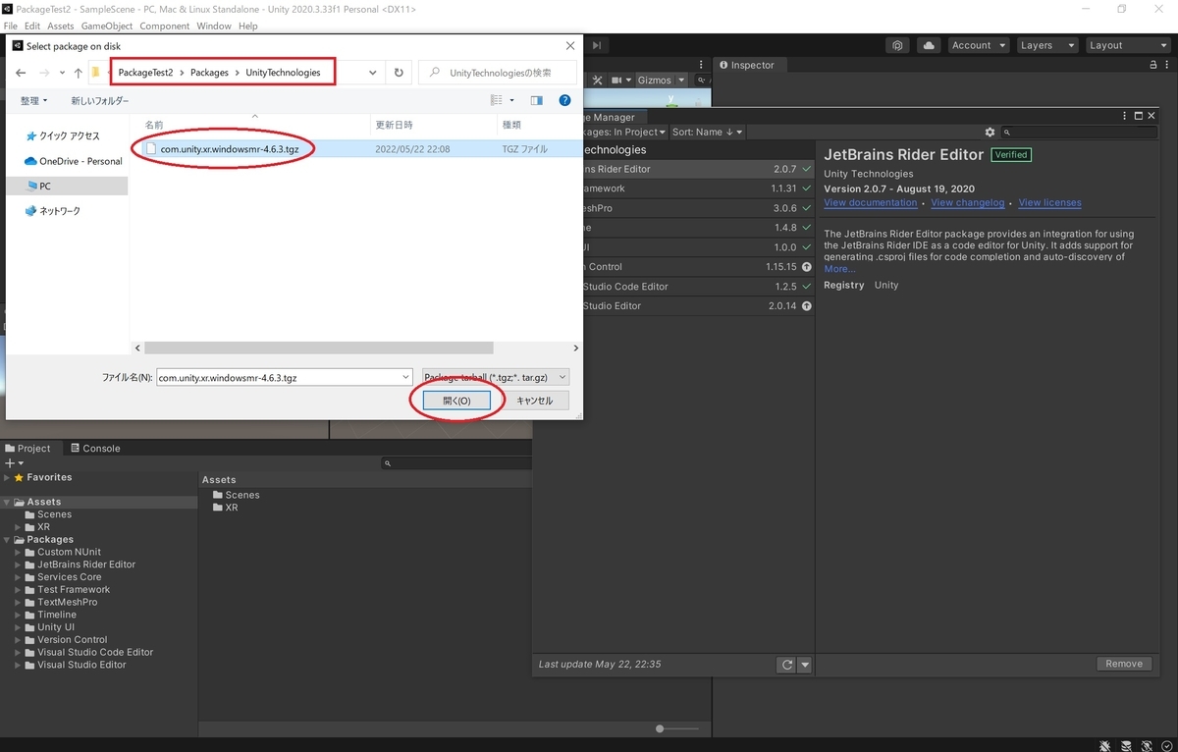Screen dimensions: 1178x752
Task: Open the cloud services icon
Action: point(929,45)
